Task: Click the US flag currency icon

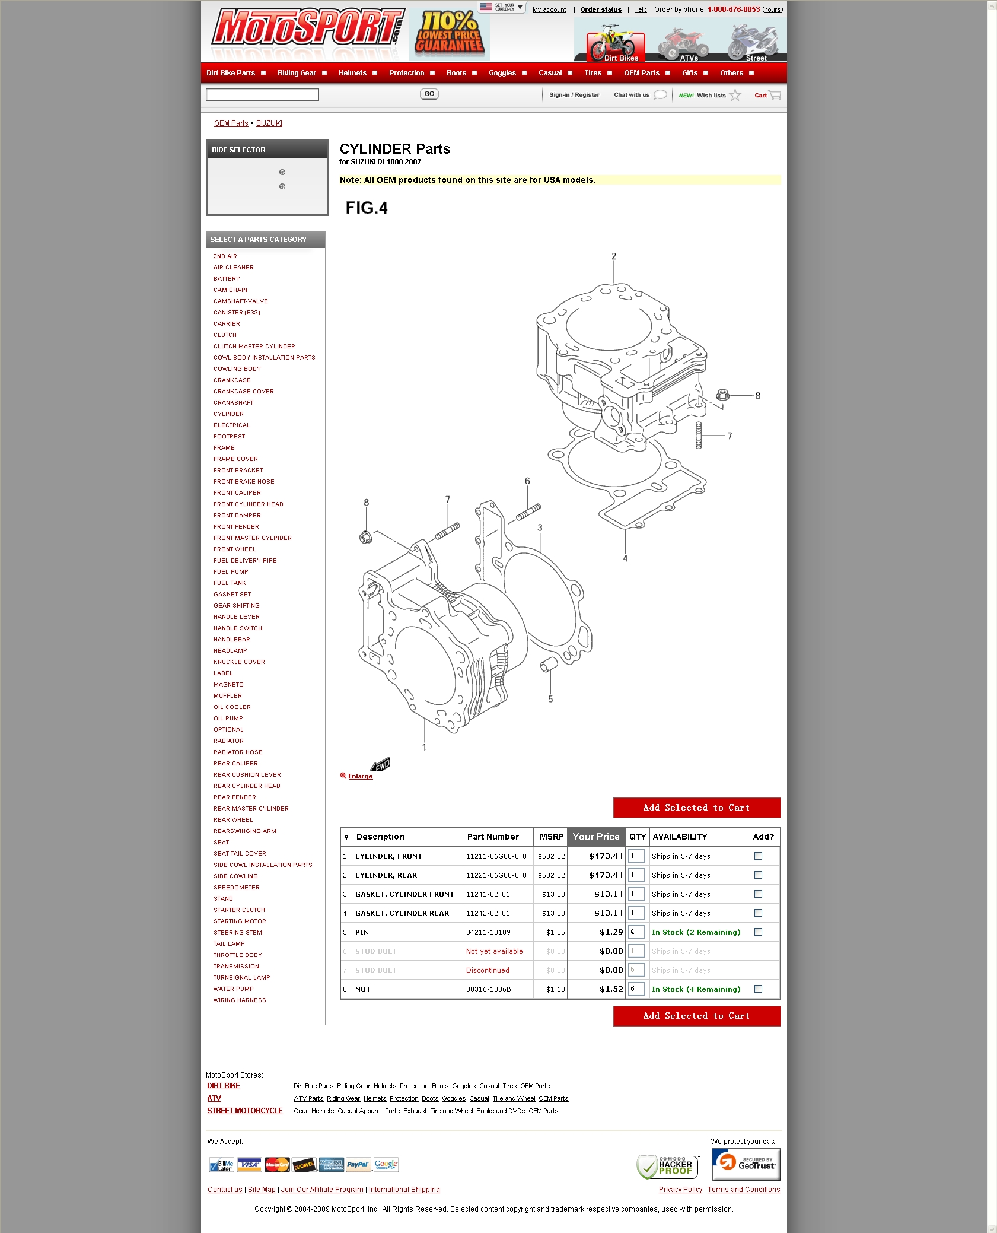Action: click(x=486, y=7)
